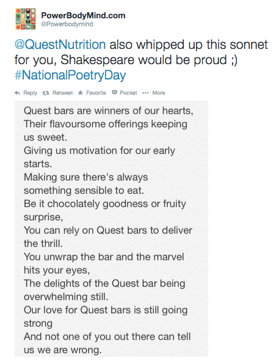
Task: Click the Favorite star icon
Action: coord(81,93)
